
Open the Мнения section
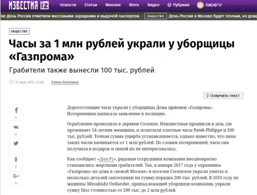(113, 5)
